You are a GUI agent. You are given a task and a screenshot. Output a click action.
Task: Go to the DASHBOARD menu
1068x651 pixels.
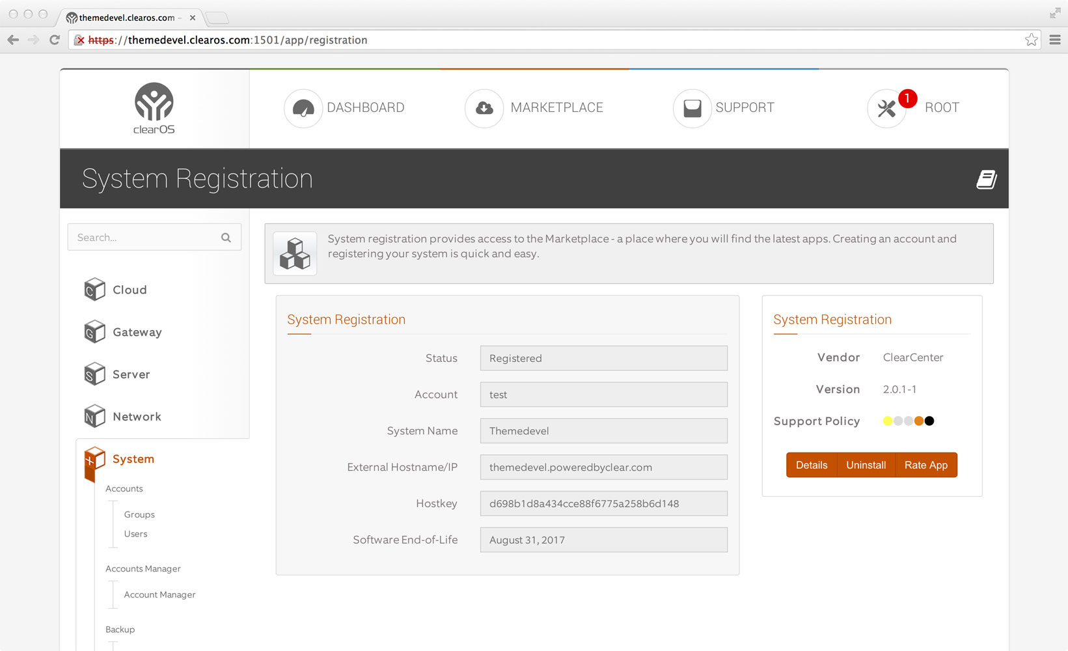click(x=366, y=107)
